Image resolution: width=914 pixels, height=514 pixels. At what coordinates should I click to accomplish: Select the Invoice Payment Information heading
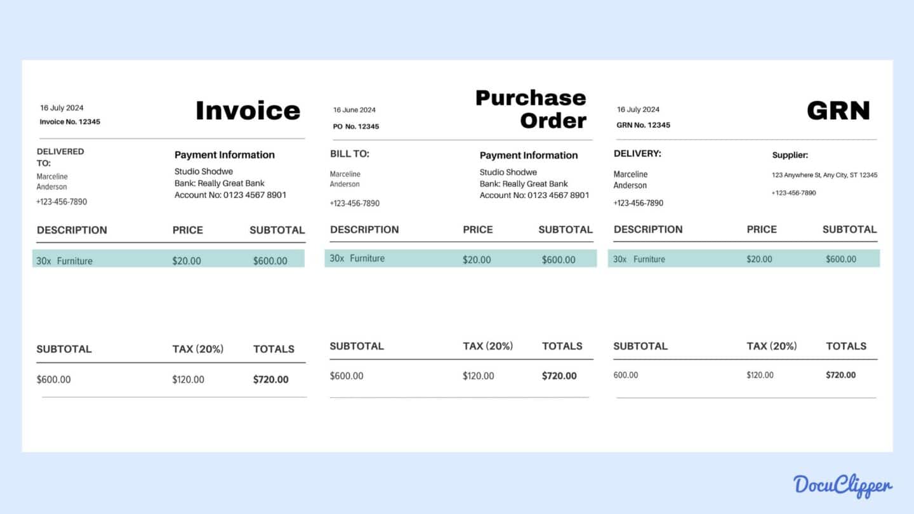coord(225,155)
